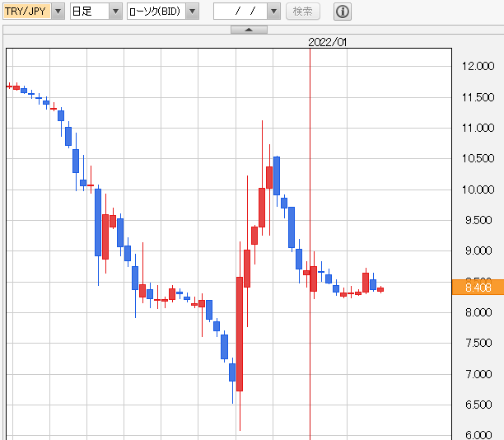504x440 pixels.
Task: Click the 9.000 price axis label
Action: pos(478,250)
